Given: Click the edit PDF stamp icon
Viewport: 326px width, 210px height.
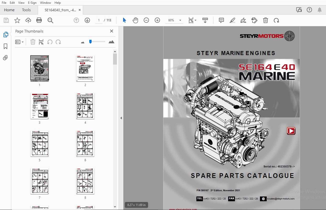Looking at the screenshot, I should pyautogui.click(x=254, y=20).
